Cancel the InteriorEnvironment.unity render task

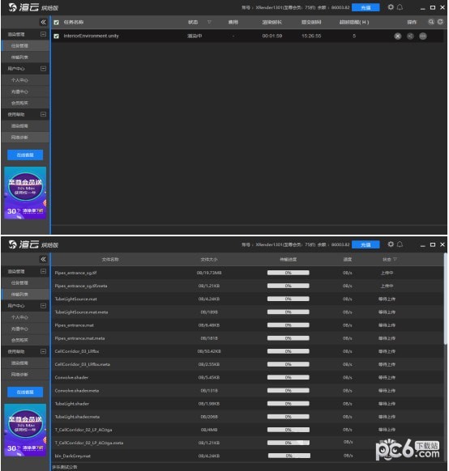pyautogui.click(x=398, y=36)
